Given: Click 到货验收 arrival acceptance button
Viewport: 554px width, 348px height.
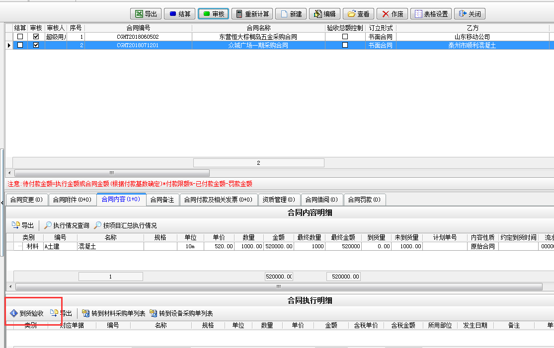Looking at the screenshot, I should [27, 314].
